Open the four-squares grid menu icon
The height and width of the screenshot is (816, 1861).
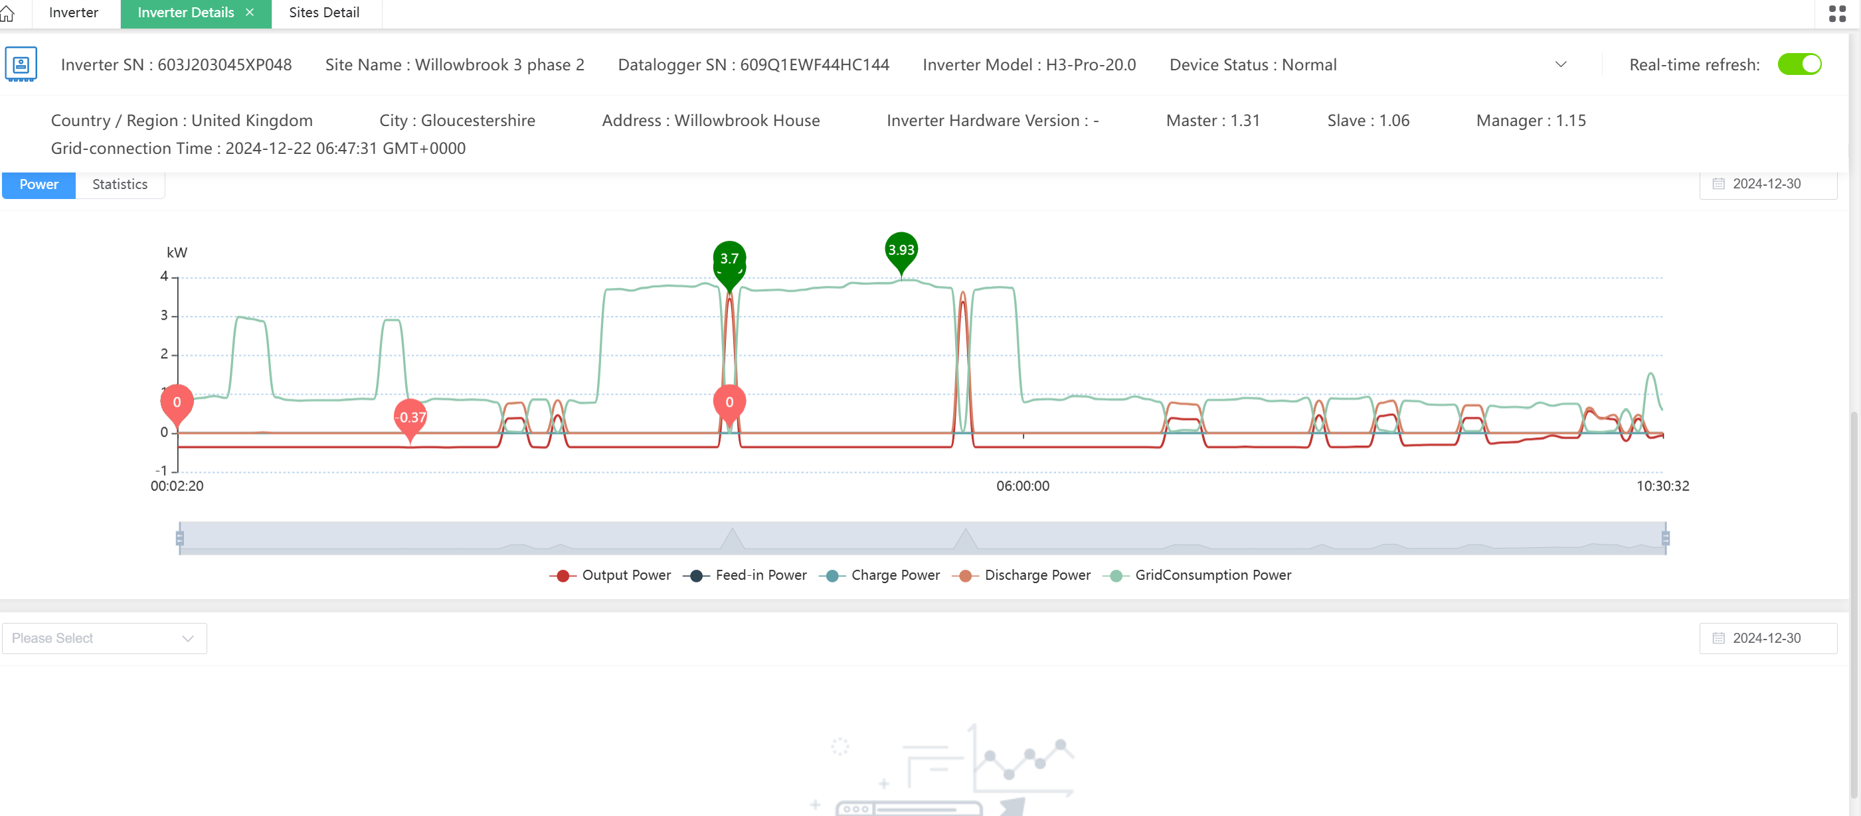tap(1837, 13)
